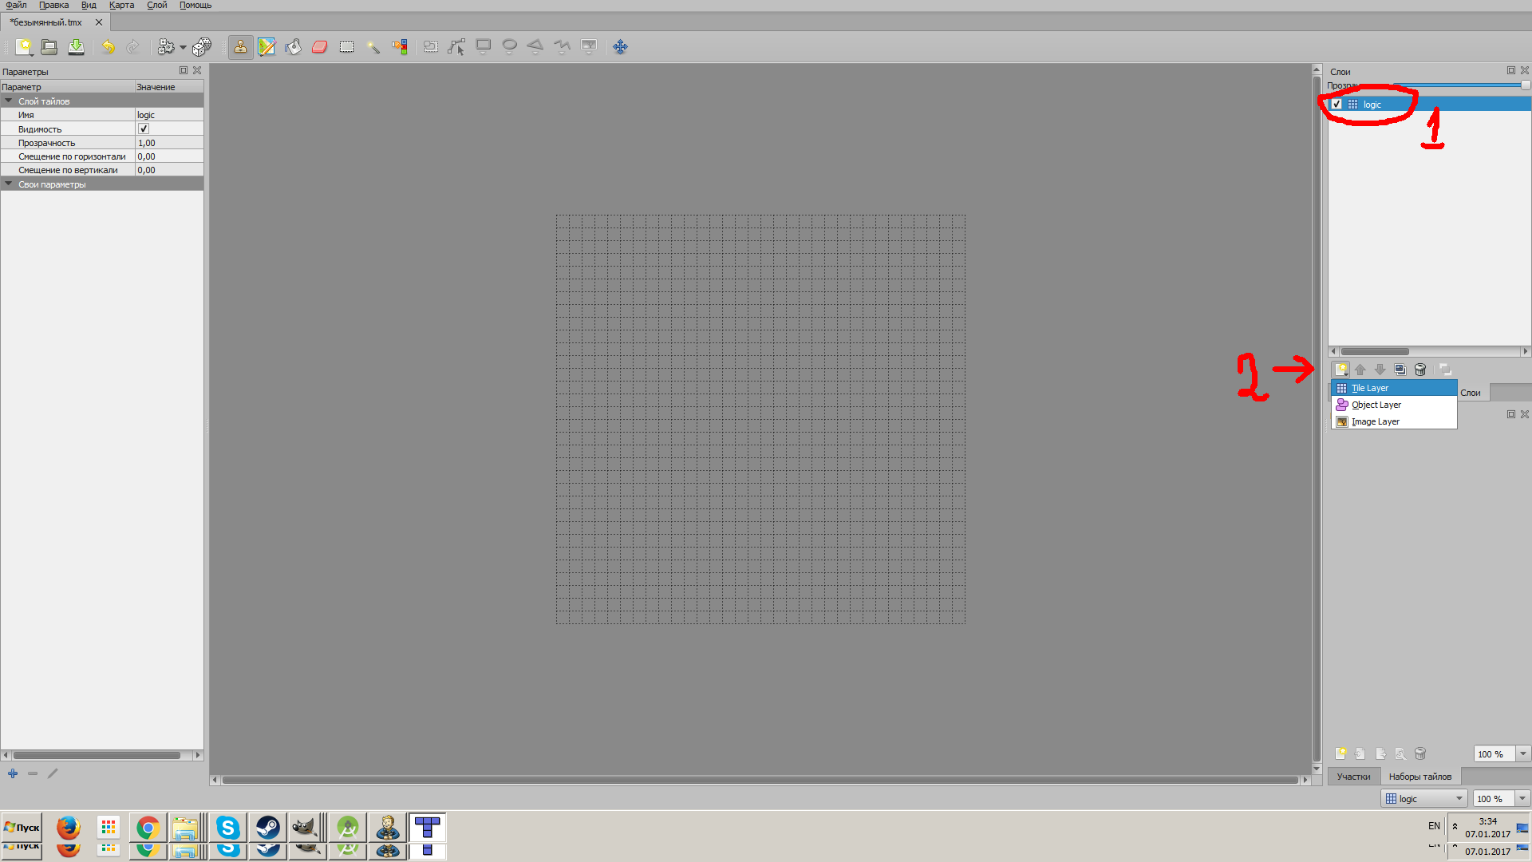The image size is (1532, 862).
Task: Click the Undo arrow icon
Action: [108, 47]
